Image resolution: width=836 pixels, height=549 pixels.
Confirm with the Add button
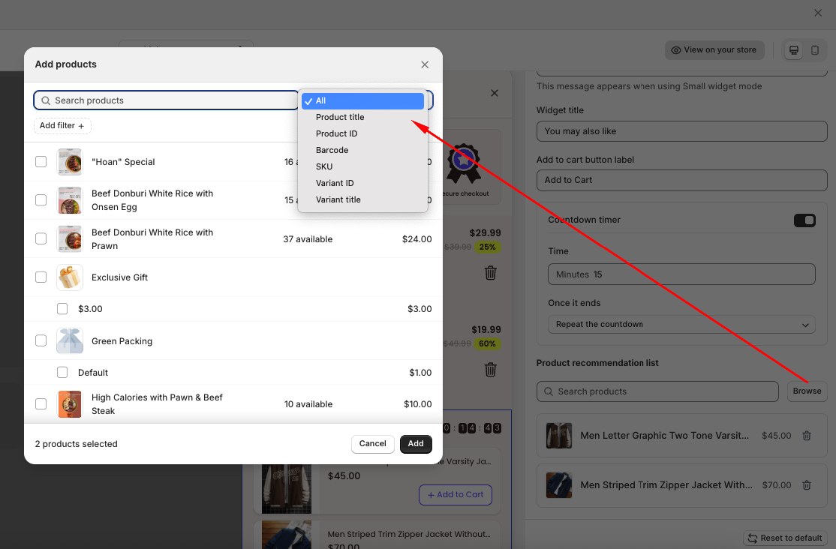[416, 444]
